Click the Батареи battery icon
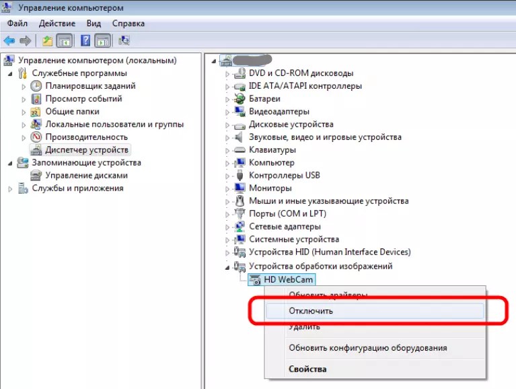The image size is (516, 389). pyautogui.click(x=239, y=98)
